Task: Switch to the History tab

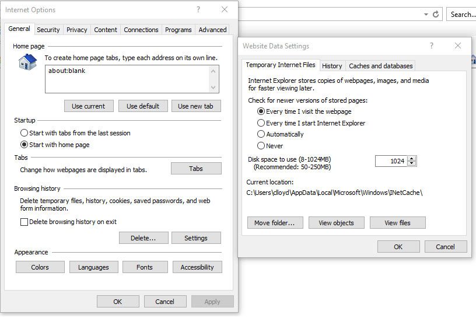Action: click(x=332, y=66)
